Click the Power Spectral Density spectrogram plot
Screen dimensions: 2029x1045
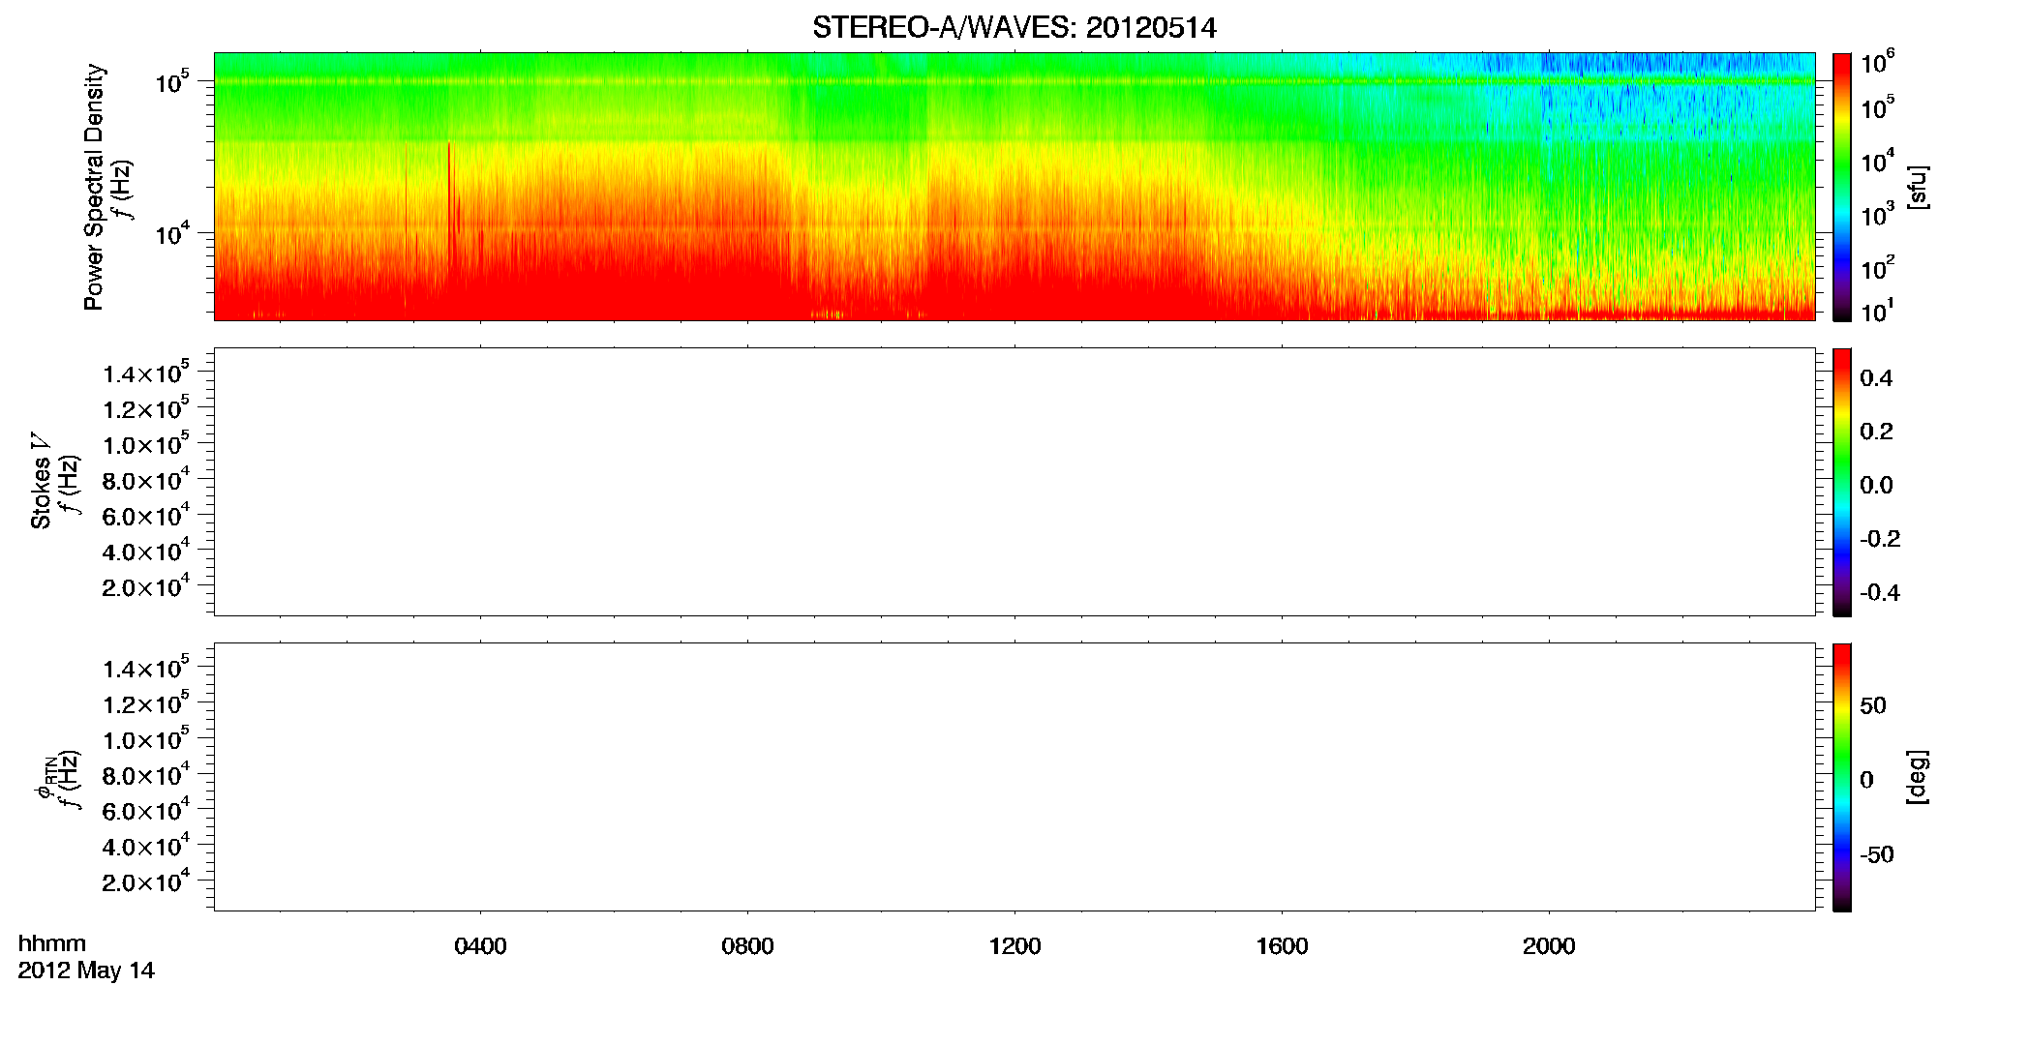click(1014, 186)
